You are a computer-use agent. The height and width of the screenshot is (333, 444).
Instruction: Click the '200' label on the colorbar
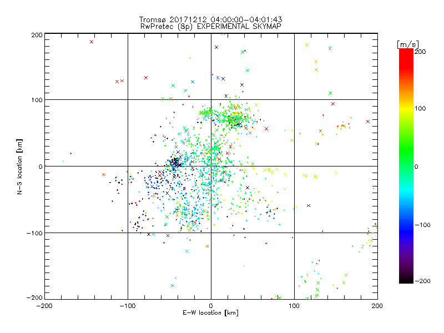pyautogui.click(x=420, y=52)
